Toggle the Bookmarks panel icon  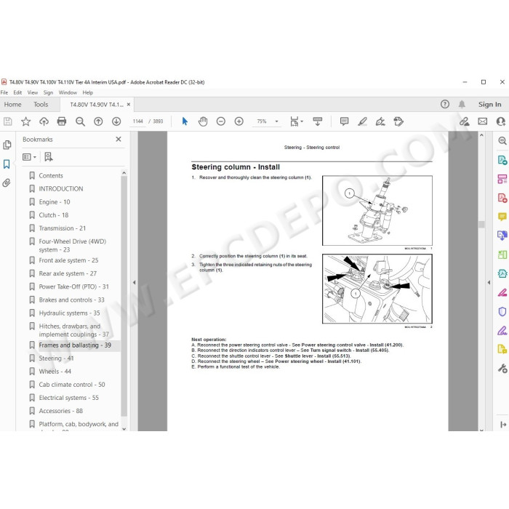pos(7,164)
